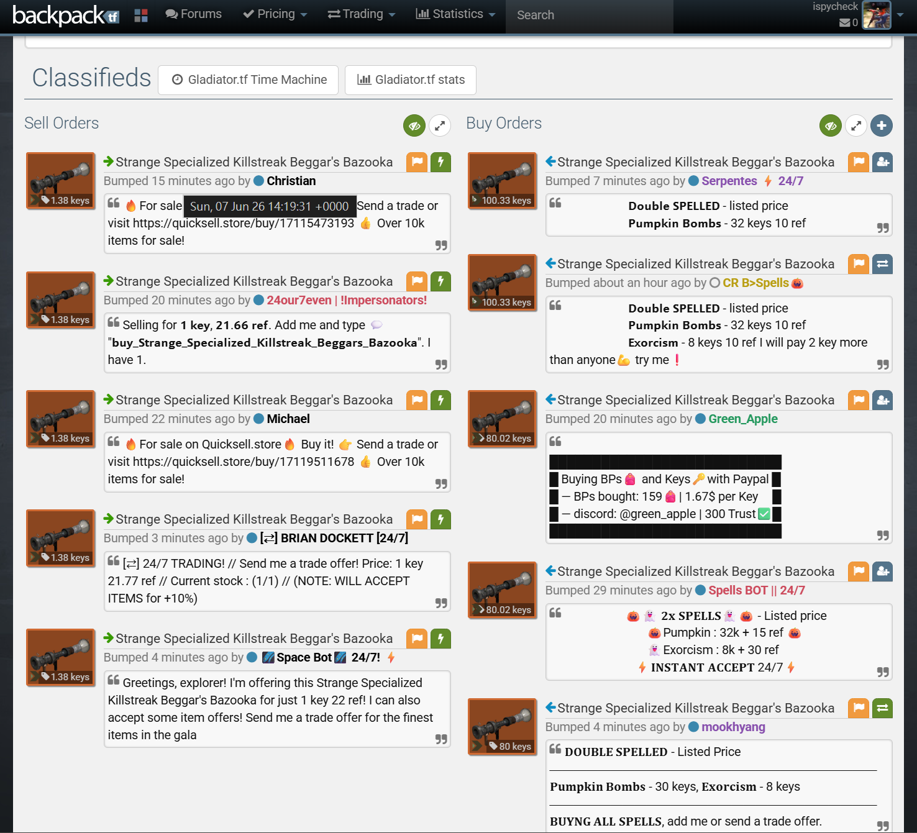Click bazooka thumbnail on Green_Apple's 80.02 keys order
The height and width of the screenshot is (833, 917).
[502, 419]
